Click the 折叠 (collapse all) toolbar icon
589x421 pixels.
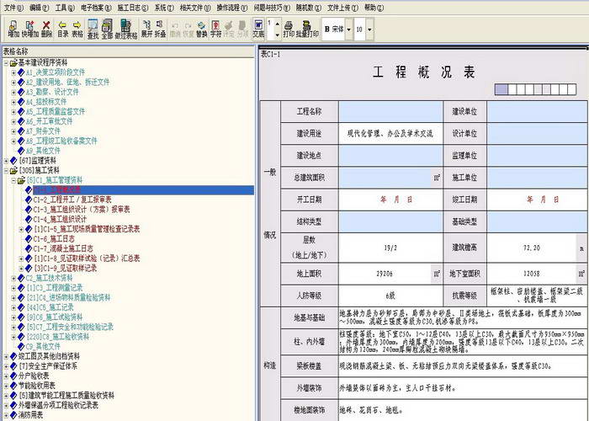click(161, 29)
